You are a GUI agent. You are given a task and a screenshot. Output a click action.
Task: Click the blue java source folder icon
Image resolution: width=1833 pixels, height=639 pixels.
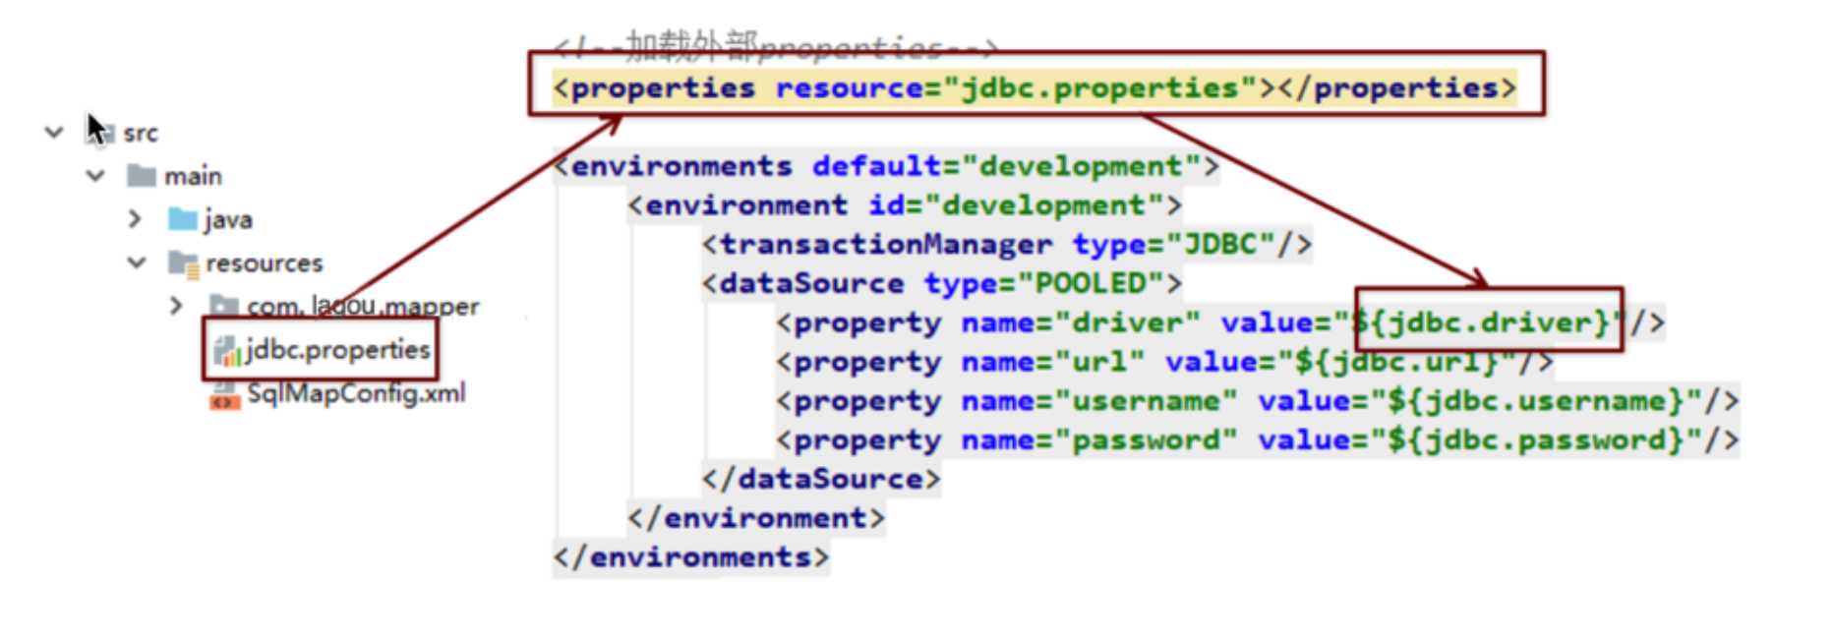tap(183, 218)
